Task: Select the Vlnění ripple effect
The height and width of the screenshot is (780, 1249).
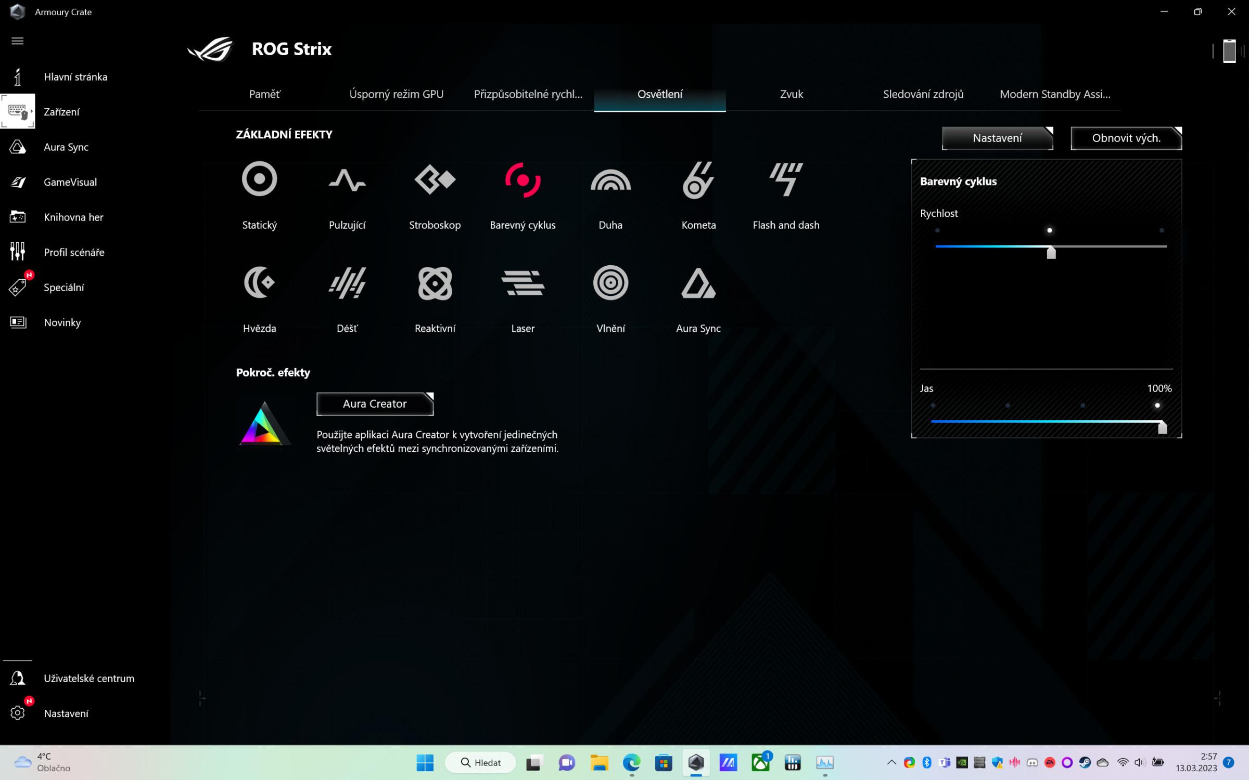Action: [610, 282]
